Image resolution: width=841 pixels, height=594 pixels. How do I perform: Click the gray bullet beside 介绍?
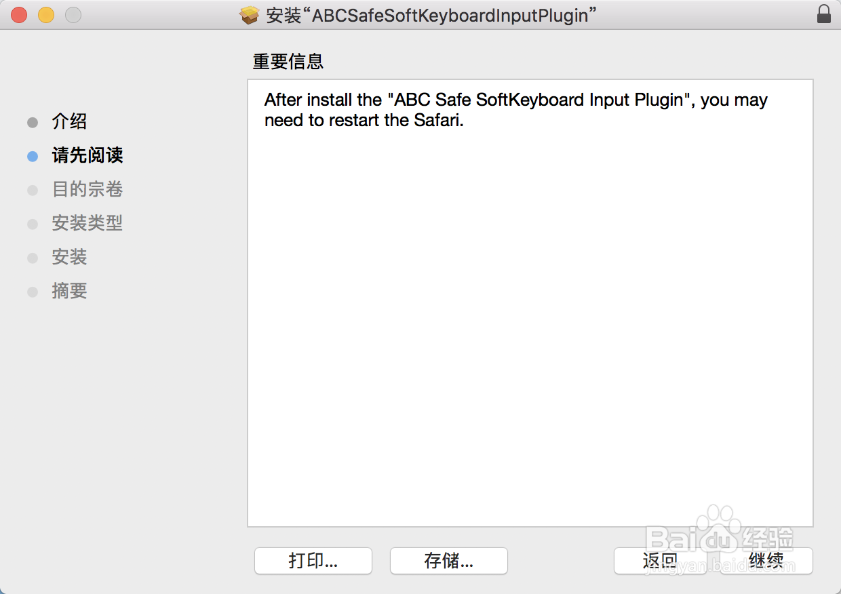click(x=33, y=123)
